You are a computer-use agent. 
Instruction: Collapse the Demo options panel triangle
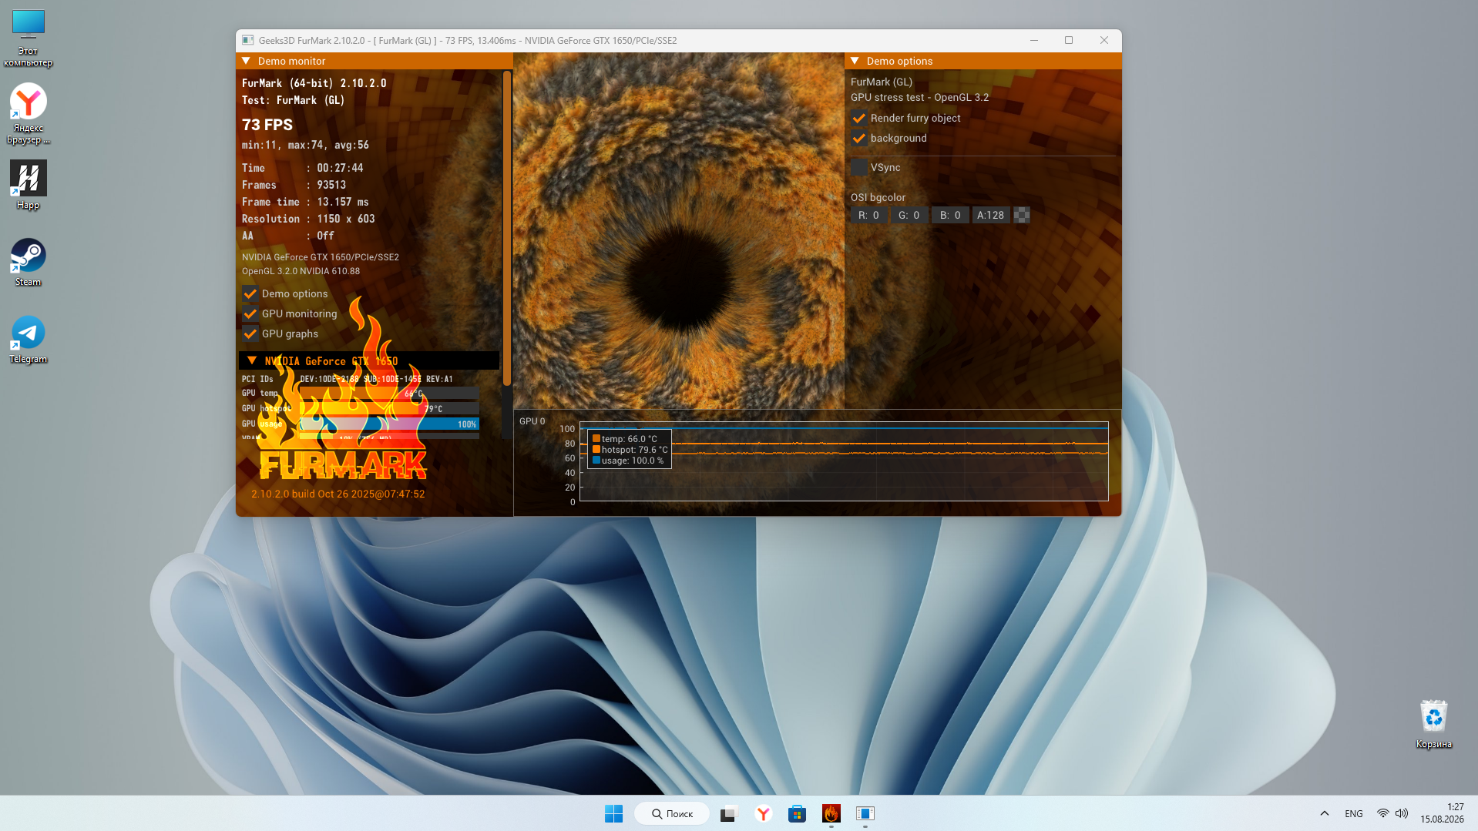tap(855, 61)
